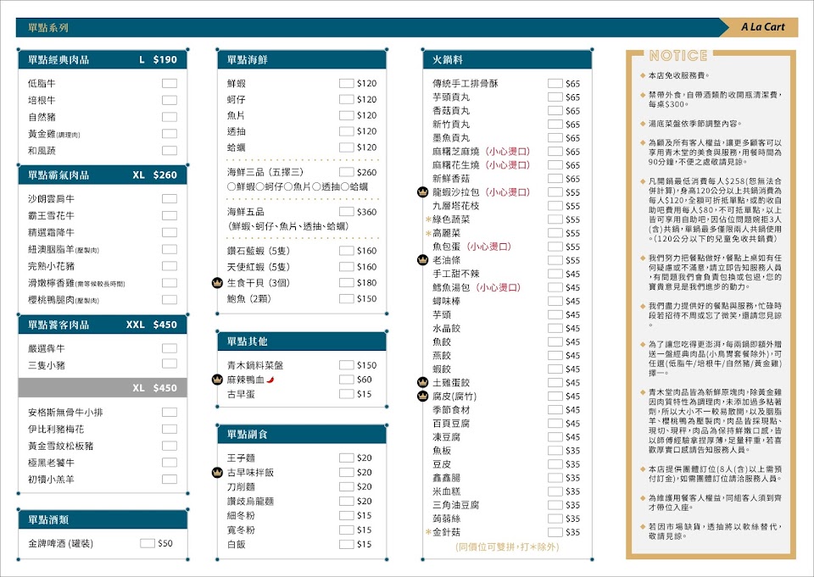The image size is (814, 577).
Task: Tick the checkbox for 鑽石藍蝦 (5隻)
Action: point(346,251)
